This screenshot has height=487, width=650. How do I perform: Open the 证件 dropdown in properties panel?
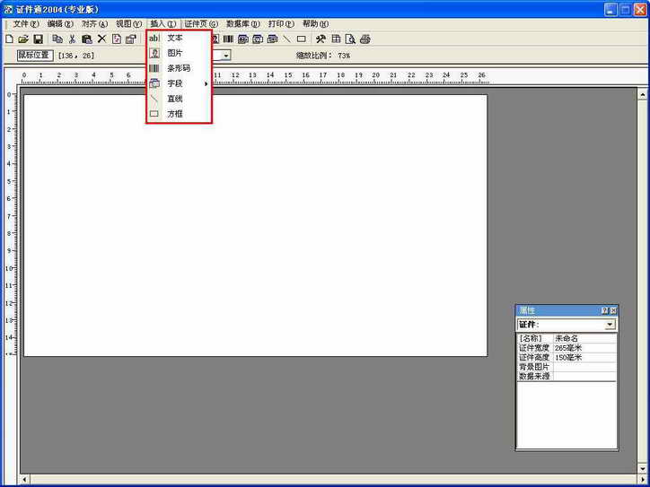610,325
